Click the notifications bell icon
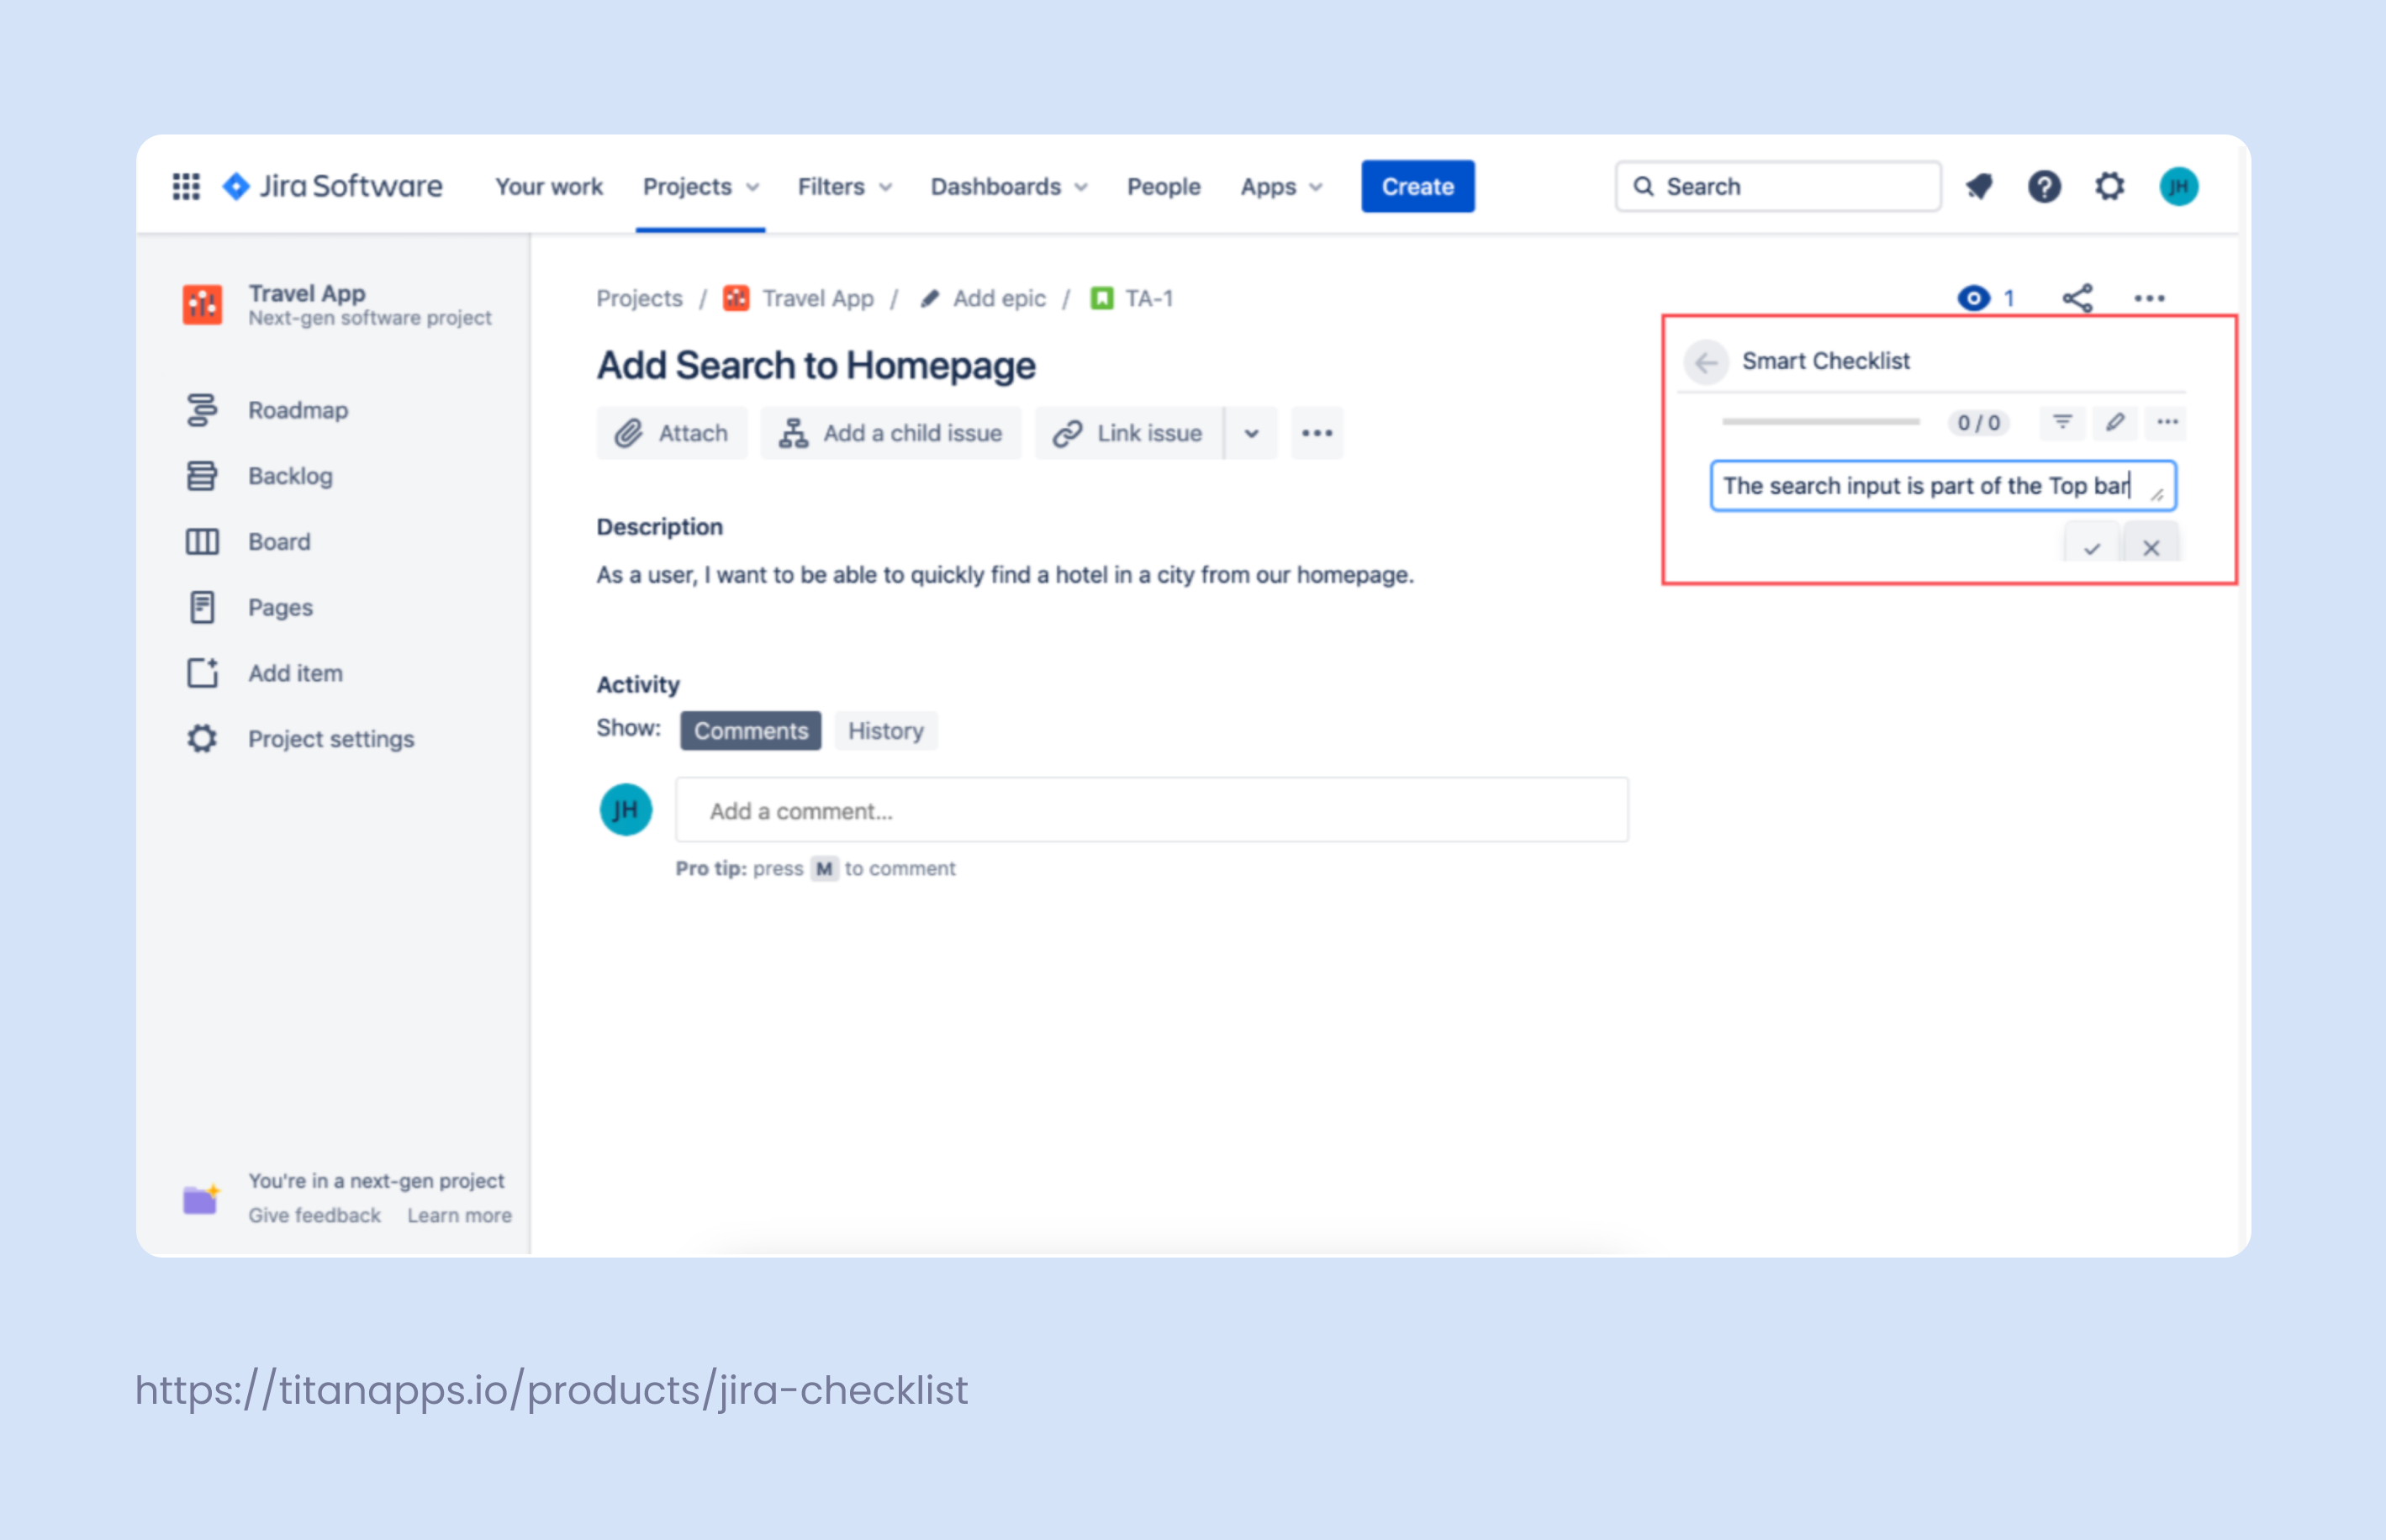This screenshot has height=1540, width=2386. point(1979,186)
